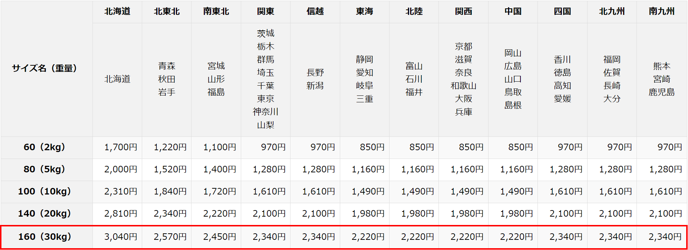Select the サイズ名（重量） header cell
Viewport: 688px width, 250px height.
[44, 68]
